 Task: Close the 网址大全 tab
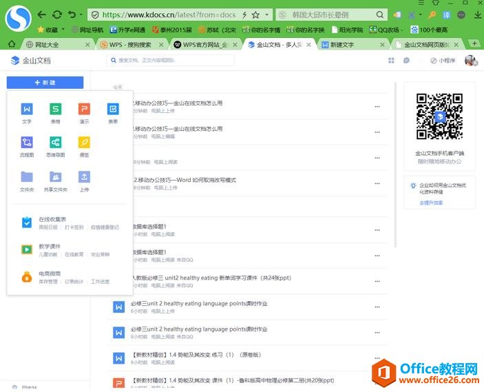[87, 45]
